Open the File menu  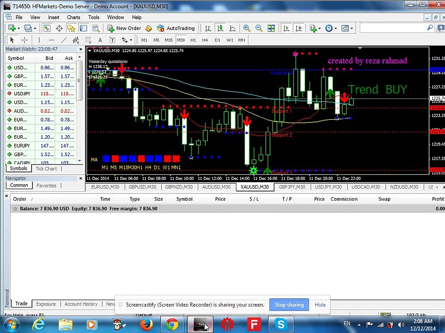(19, 17)
